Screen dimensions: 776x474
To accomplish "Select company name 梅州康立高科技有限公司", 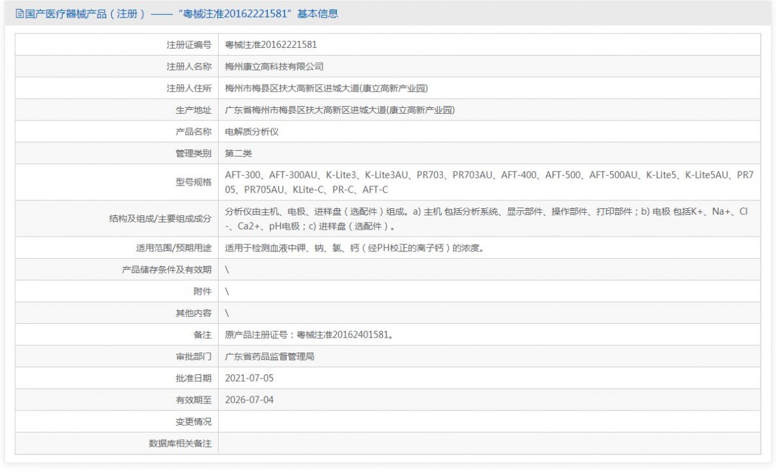I will (274, 67).
